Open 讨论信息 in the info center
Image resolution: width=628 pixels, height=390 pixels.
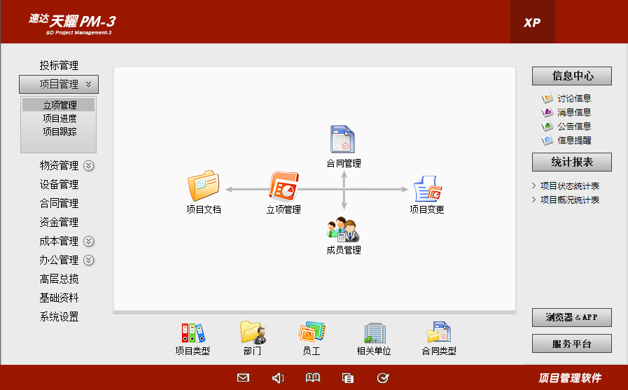(574, 99)
